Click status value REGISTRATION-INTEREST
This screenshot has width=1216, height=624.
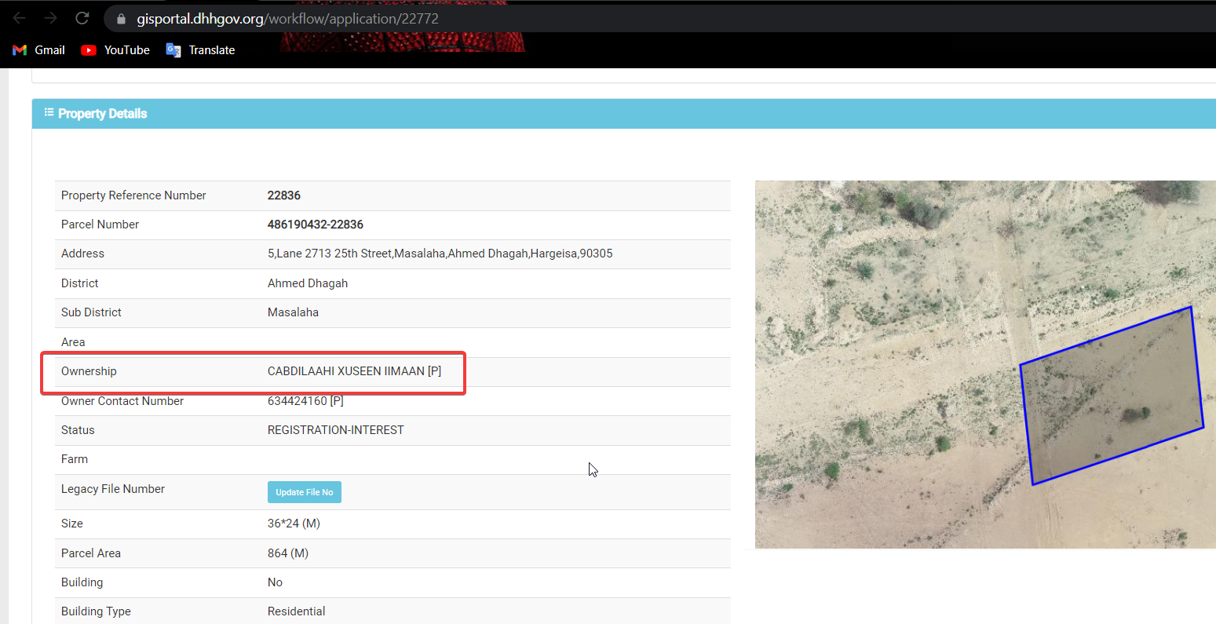click(336, 430)
